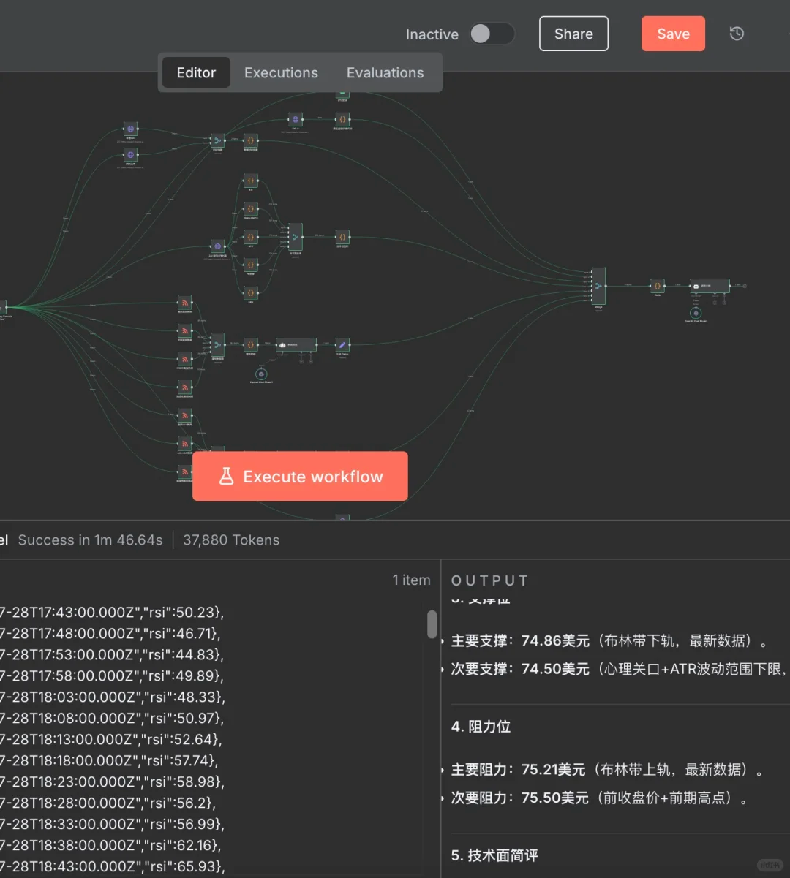The height and width of the screenshot is (878, 790).
Task: Open the Merge node feeding the final AI agent
Action: click(x=598, y=285)
